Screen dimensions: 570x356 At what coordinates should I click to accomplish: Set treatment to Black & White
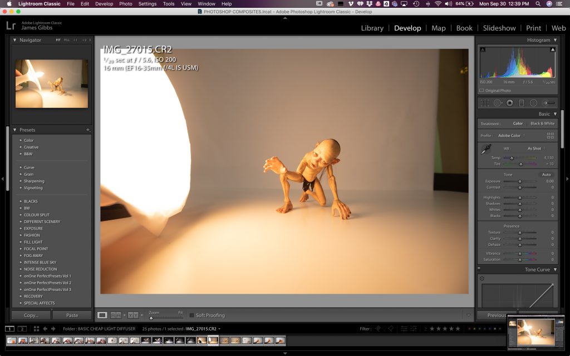[x=542, y=123]
